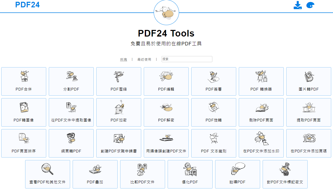This screenshot has width=333, height=191.
Task: Open the PDF簽署 tool
Action: click(x=214, y=81)
